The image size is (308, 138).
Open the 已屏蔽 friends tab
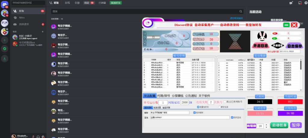coord(102,3)
